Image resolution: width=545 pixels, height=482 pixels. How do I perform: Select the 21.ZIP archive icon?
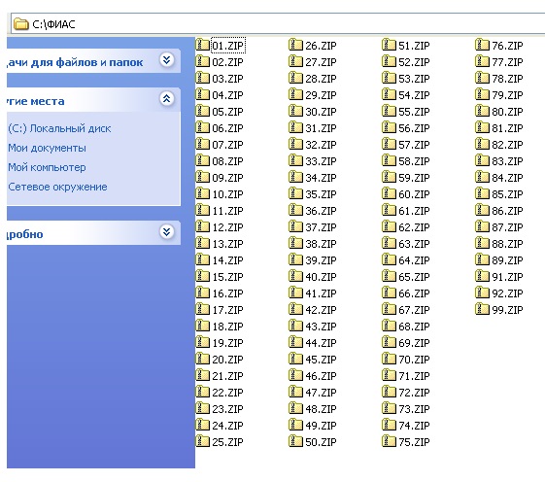click(x=202, y=375)
